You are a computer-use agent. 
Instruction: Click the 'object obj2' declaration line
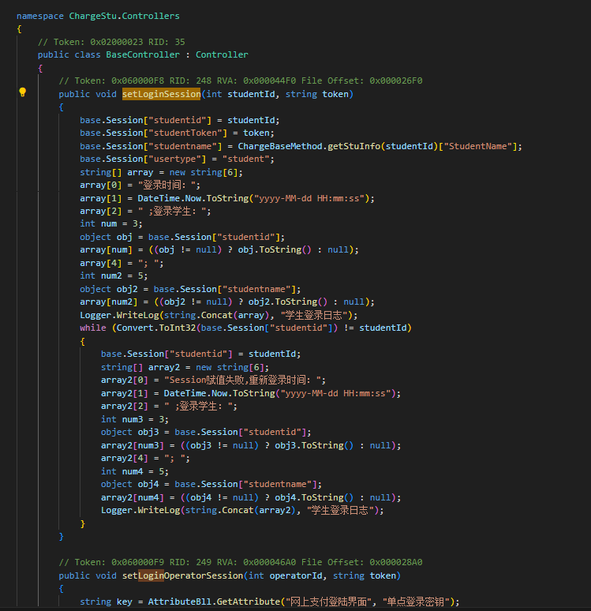pyautogui.click(x=190, y=289)
